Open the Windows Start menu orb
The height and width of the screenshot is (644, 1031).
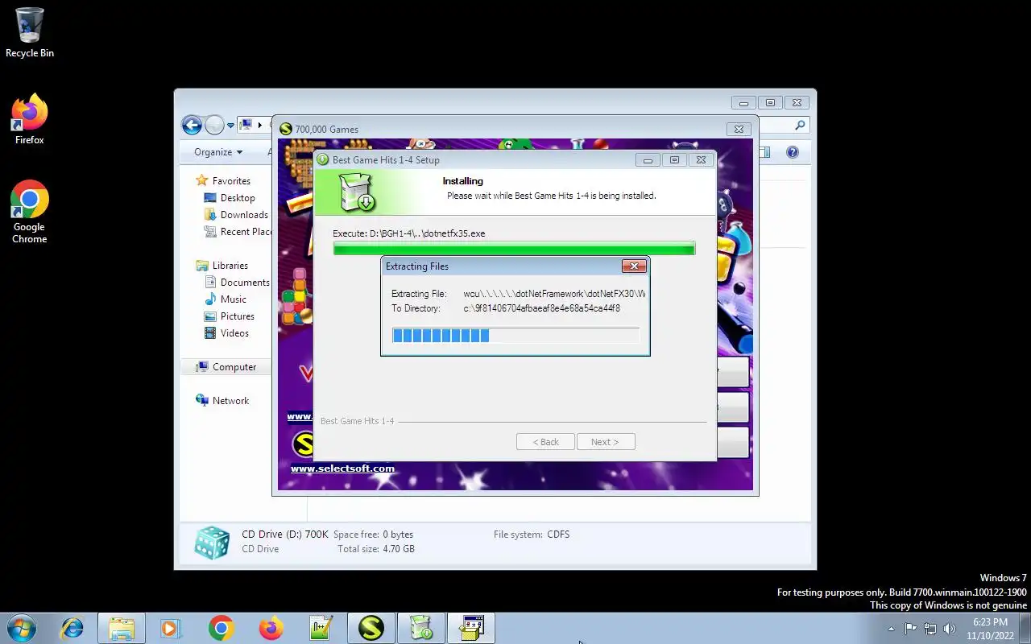[x=22, y=628]
